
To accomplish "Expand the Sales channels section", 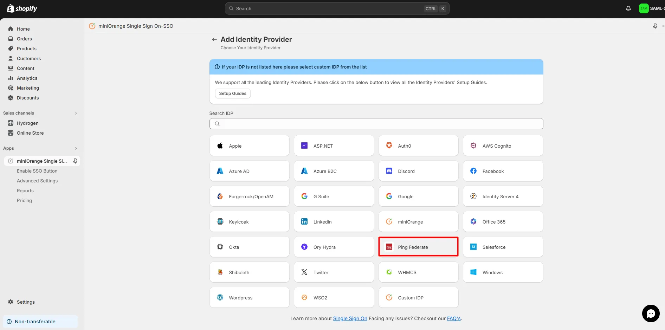I will (x=76, y=113).
